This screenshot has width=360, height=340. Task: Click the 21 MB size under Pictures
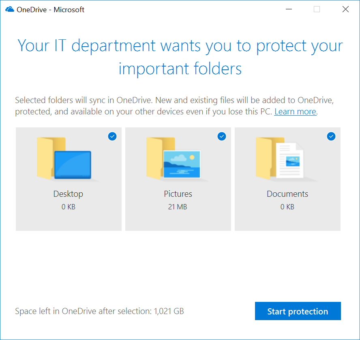178,207
